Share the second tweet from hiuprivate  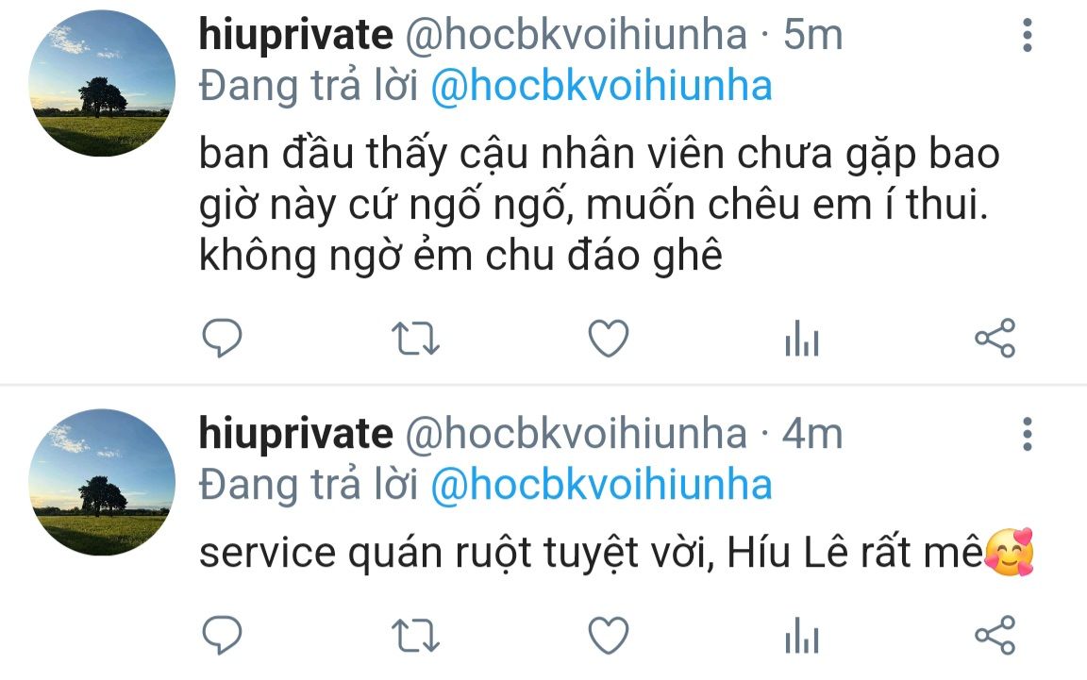click(x=995, y=635)
